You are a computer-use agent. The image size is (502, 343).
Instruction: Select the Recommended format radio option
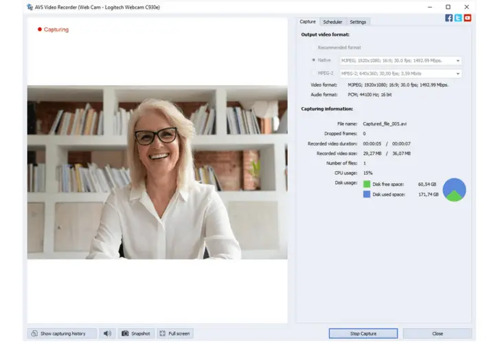tap(314, 47)
